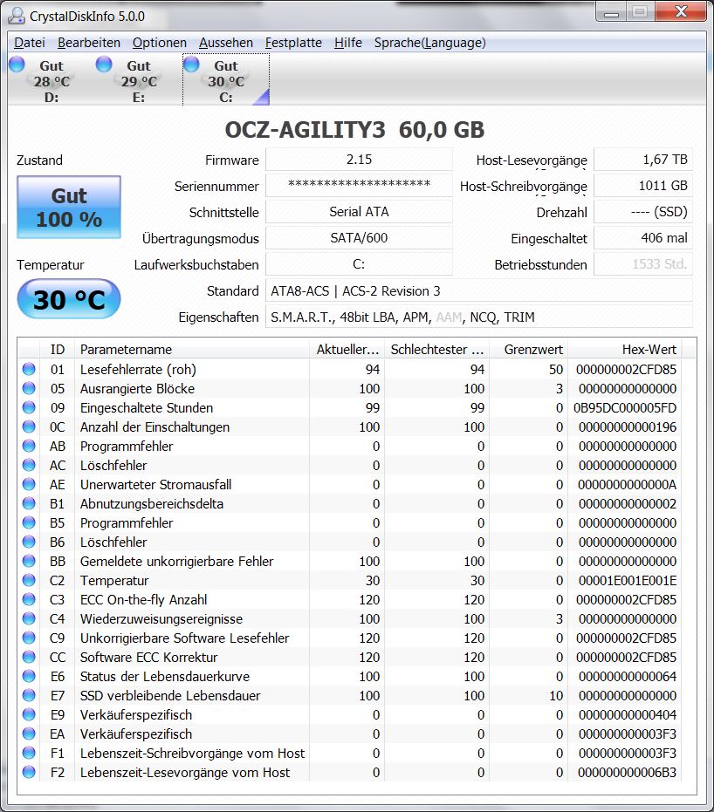Click the Eigenschaften field with S.M.A.R.T. features
This screenshot has width=714, height=812.
[x=478, y=317]
